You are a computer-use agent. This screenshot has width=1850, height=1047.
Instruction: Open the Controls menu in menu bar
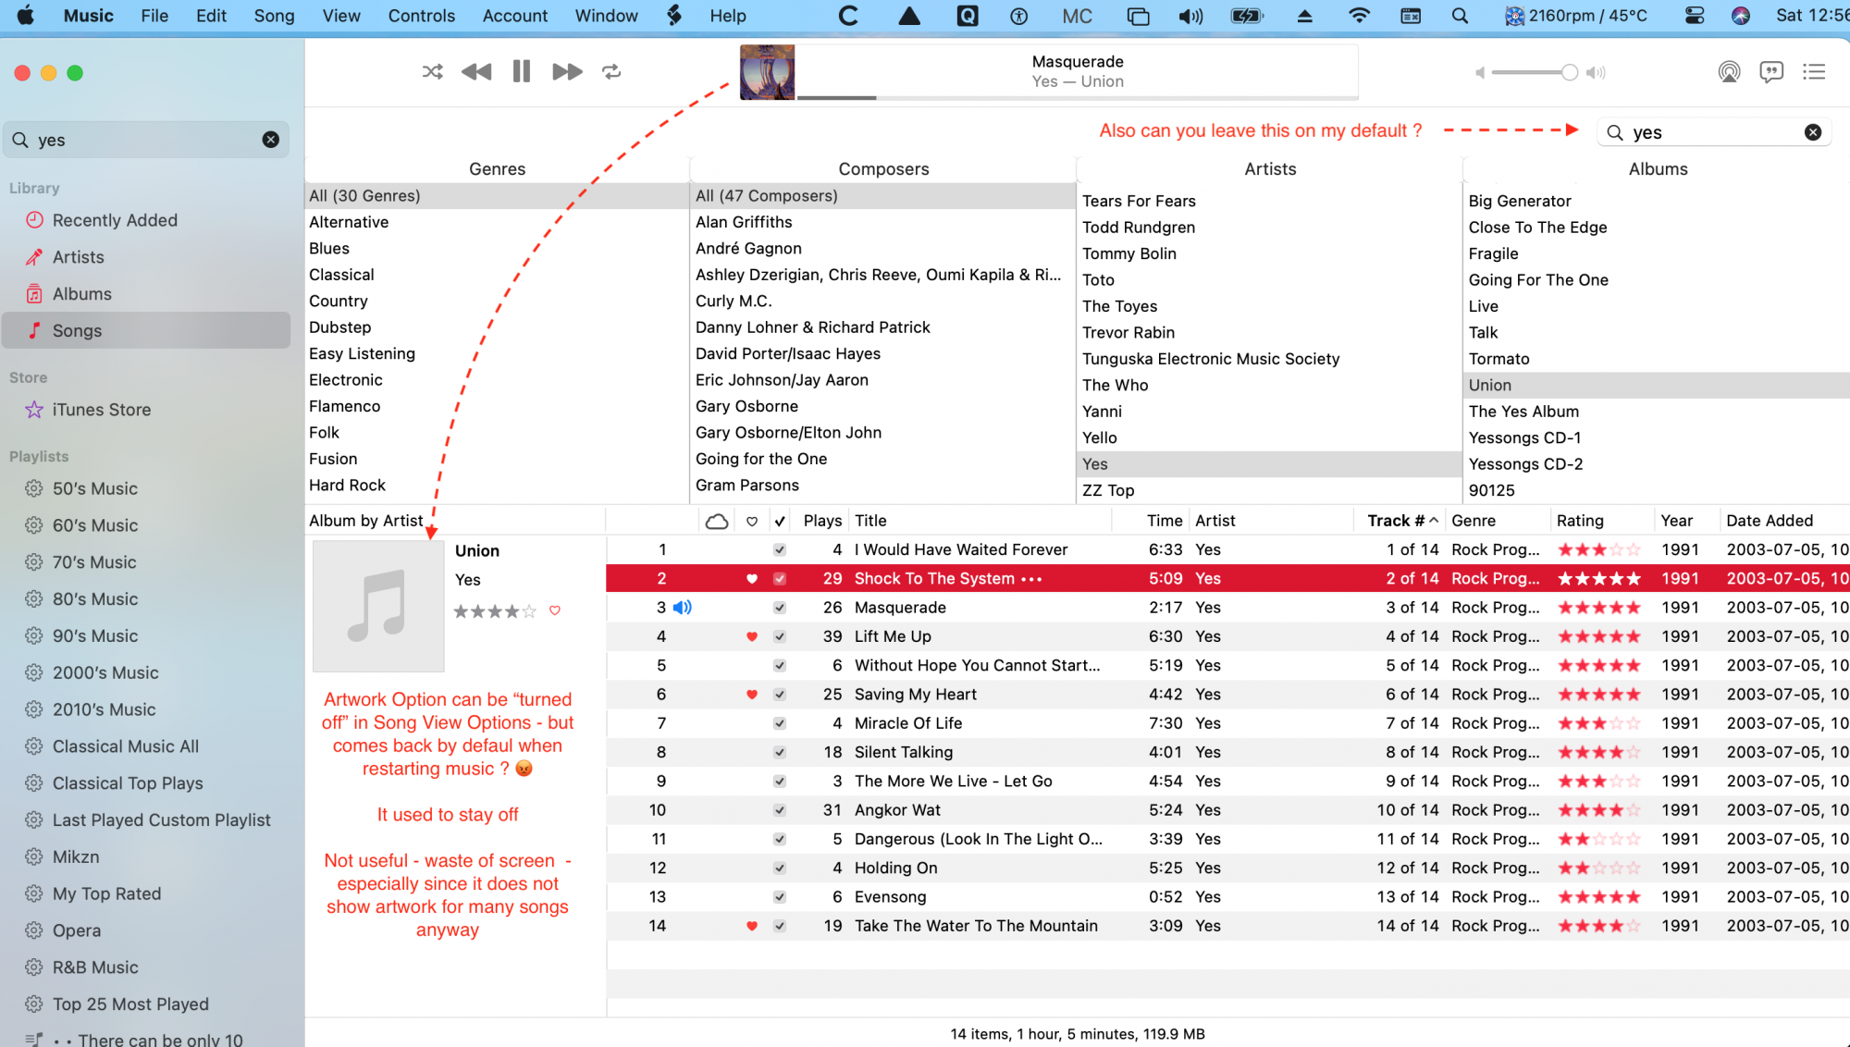pos(422,15)
